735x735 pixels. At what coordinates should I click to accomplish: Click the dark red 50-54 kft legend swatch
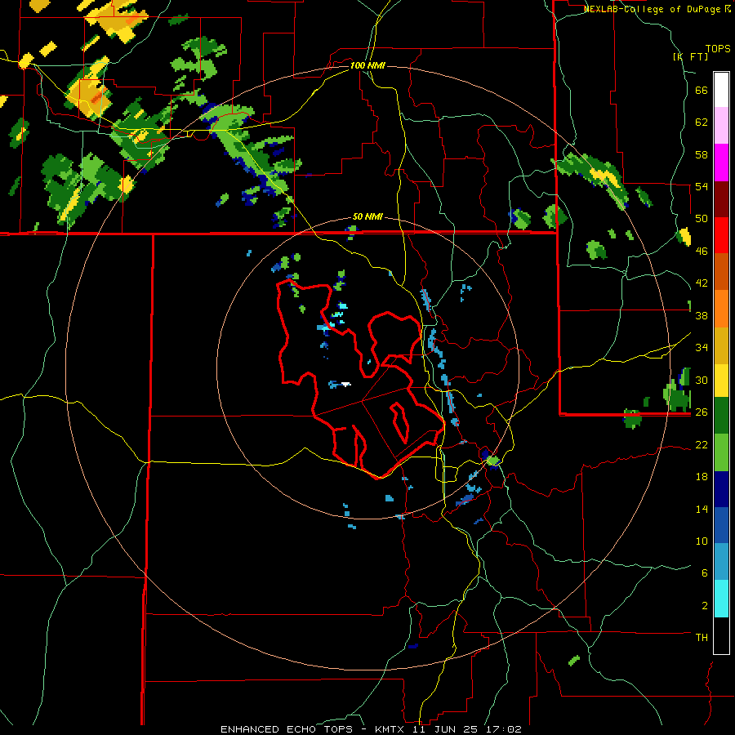(x=721, y=199)
